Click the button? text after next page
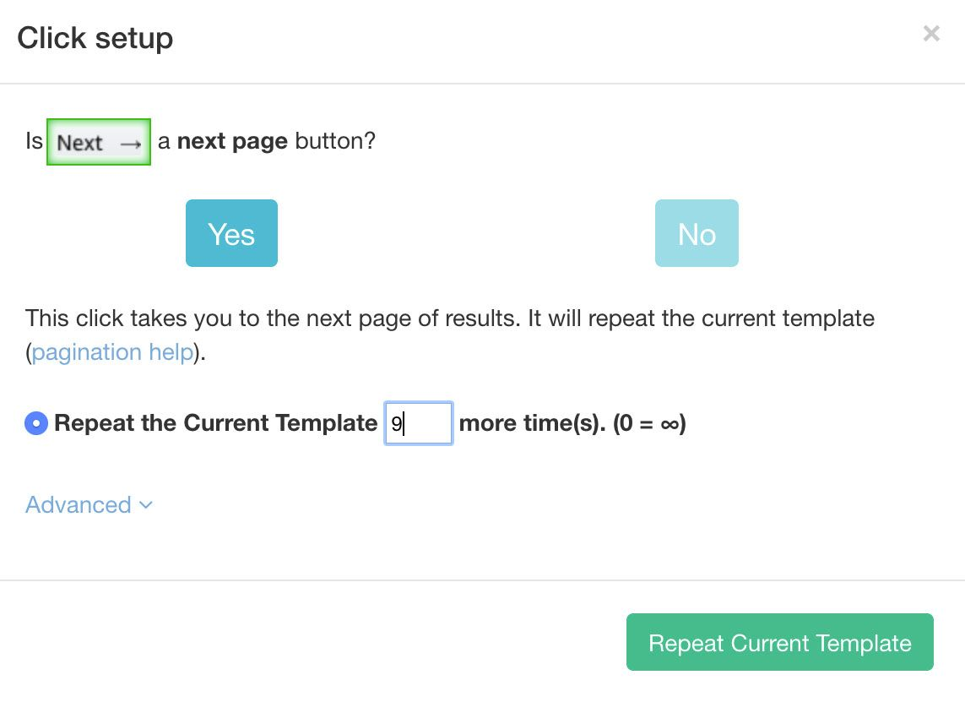Image resolution: width=965 pixels, height=702 pixels. point(335,141)
